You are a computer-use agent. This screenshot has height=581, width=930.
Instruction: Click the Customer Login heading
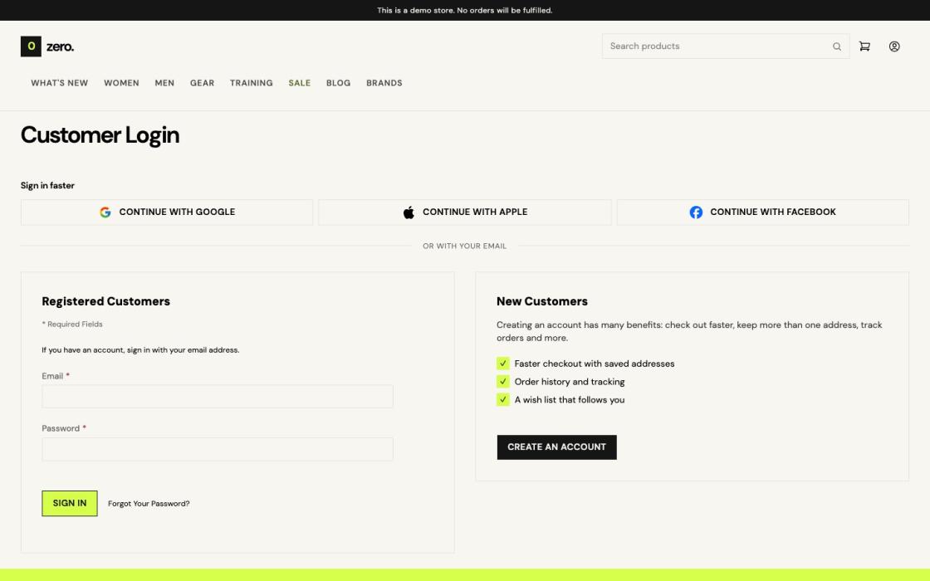100,135
